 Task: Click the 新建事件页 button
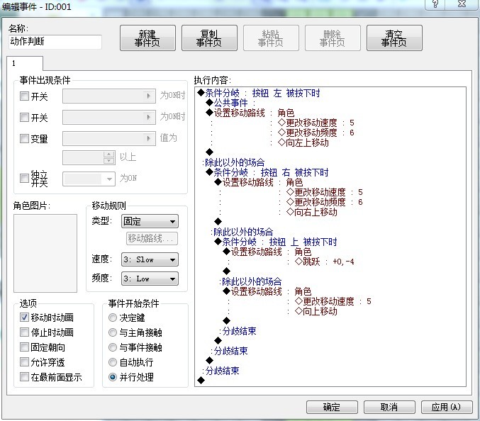[x=147, y=38]
